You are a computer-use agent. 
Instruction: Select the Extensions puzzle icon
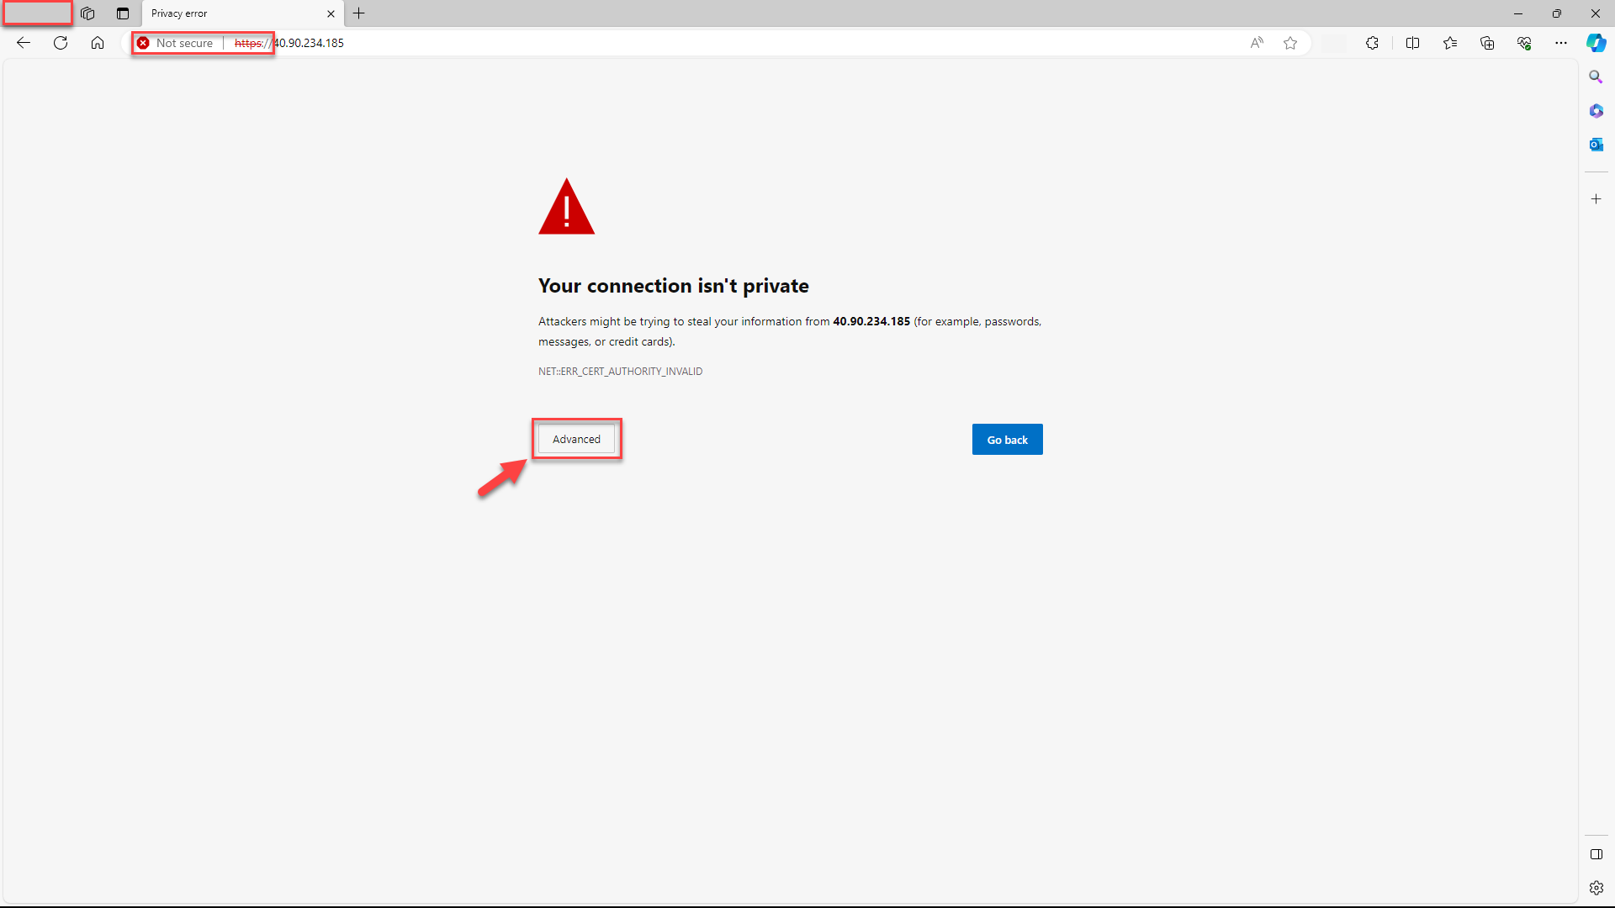click(1373, 43)
